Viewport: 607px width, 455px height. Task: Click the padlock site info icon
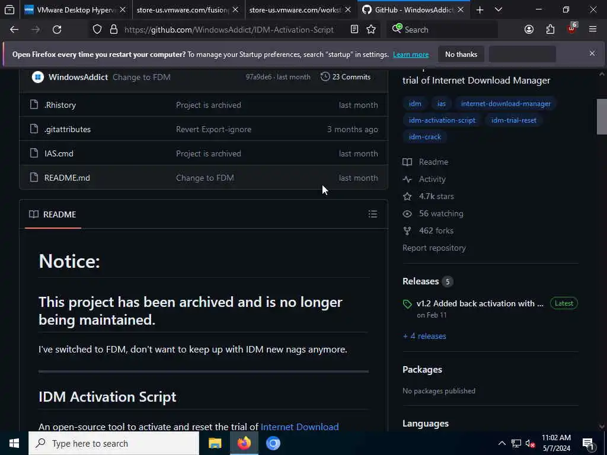113,30
